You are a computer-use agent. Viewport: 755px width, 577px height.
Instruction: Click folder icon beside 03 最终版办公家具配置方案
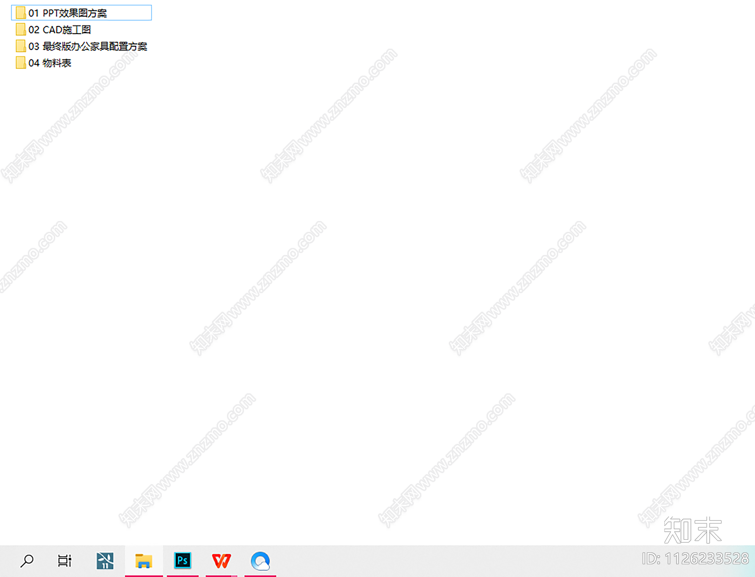click(x=21, y=46)
